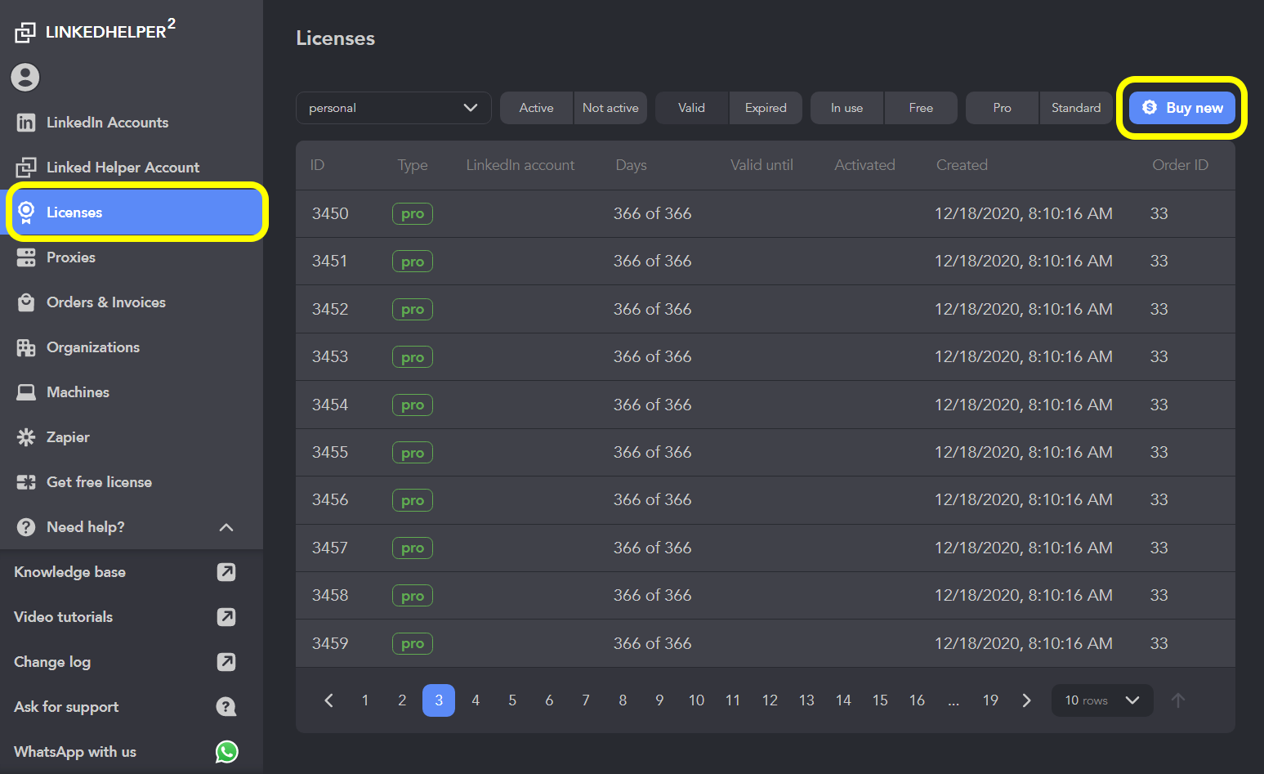Open Knowledge base external link icon
The height and width of the screenshot is (774, 1264).
[226, 572]
